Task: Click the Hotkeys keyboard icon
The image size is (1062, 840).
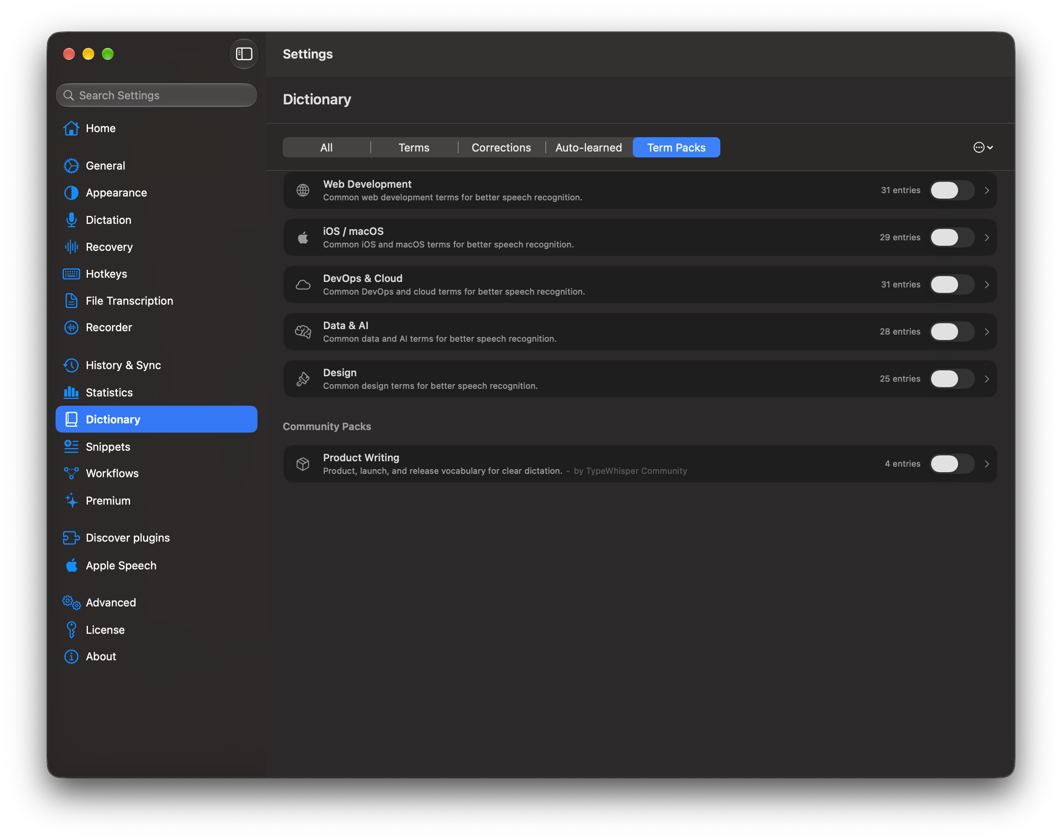Action: click(x=71, y=274)
